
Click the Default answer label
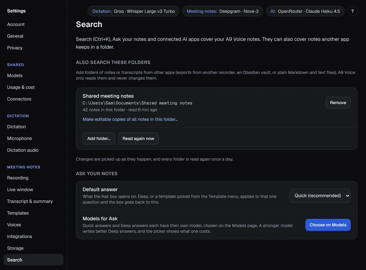pyautogui.click(x=100, y=190)
